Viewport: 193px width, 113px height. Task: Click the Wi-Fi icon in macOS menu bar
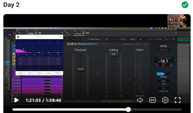click(x=171, y=28)
